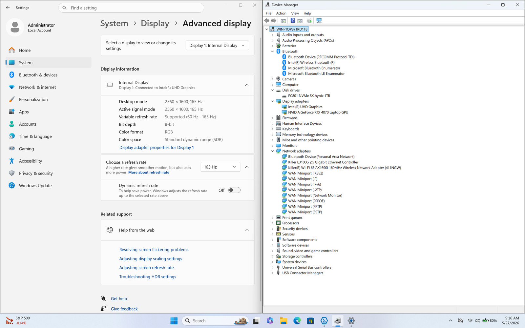Click the 9:16 AM clock in taskbar
Image resolution: width=525 pixels, height=328 pixels.
(x=512, y=318)
